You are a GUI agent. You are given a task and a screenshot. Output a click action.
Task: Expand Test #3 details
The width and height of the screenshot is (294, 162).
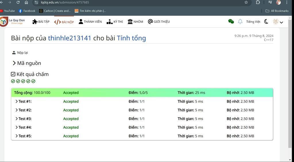point(24,119)
